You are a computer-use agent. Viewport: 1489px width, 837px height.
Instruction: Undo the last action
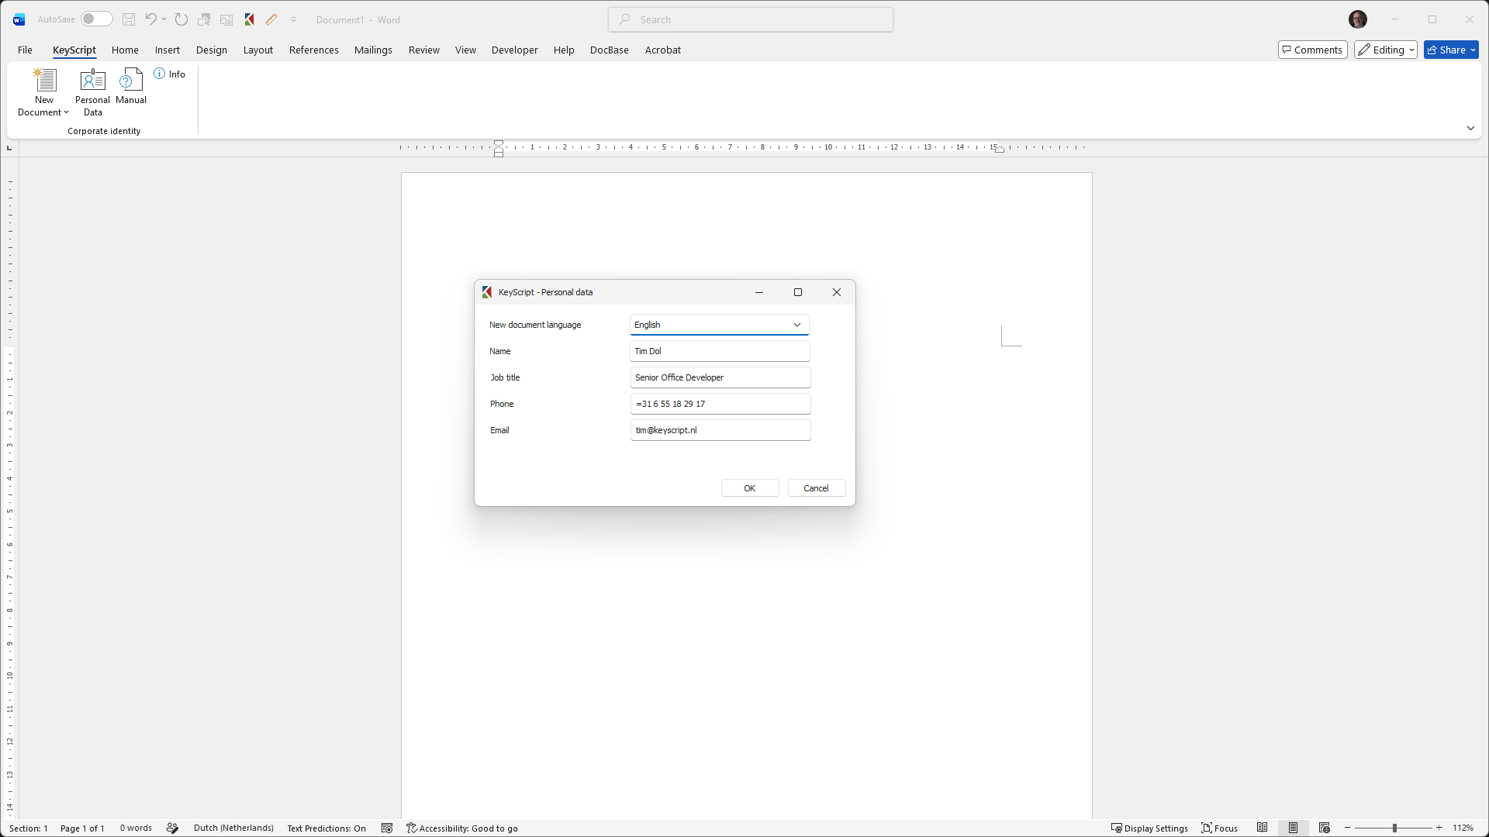(150, 19)
